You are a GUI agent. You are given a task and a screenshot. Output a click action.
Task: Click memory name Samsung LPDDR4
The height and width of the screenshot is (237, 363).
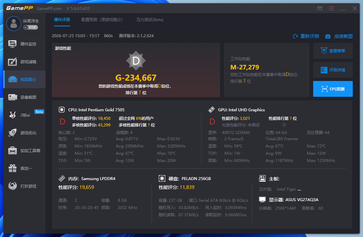(98, 178)
